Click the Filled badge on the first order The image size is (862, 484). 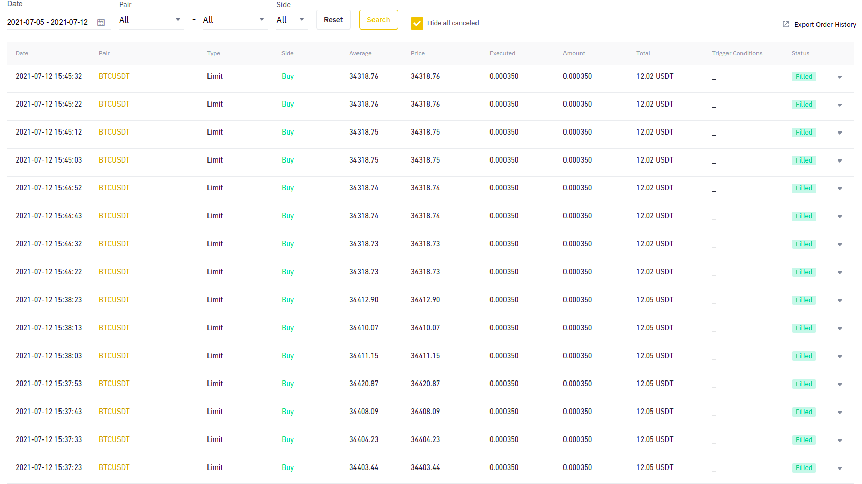804,76
